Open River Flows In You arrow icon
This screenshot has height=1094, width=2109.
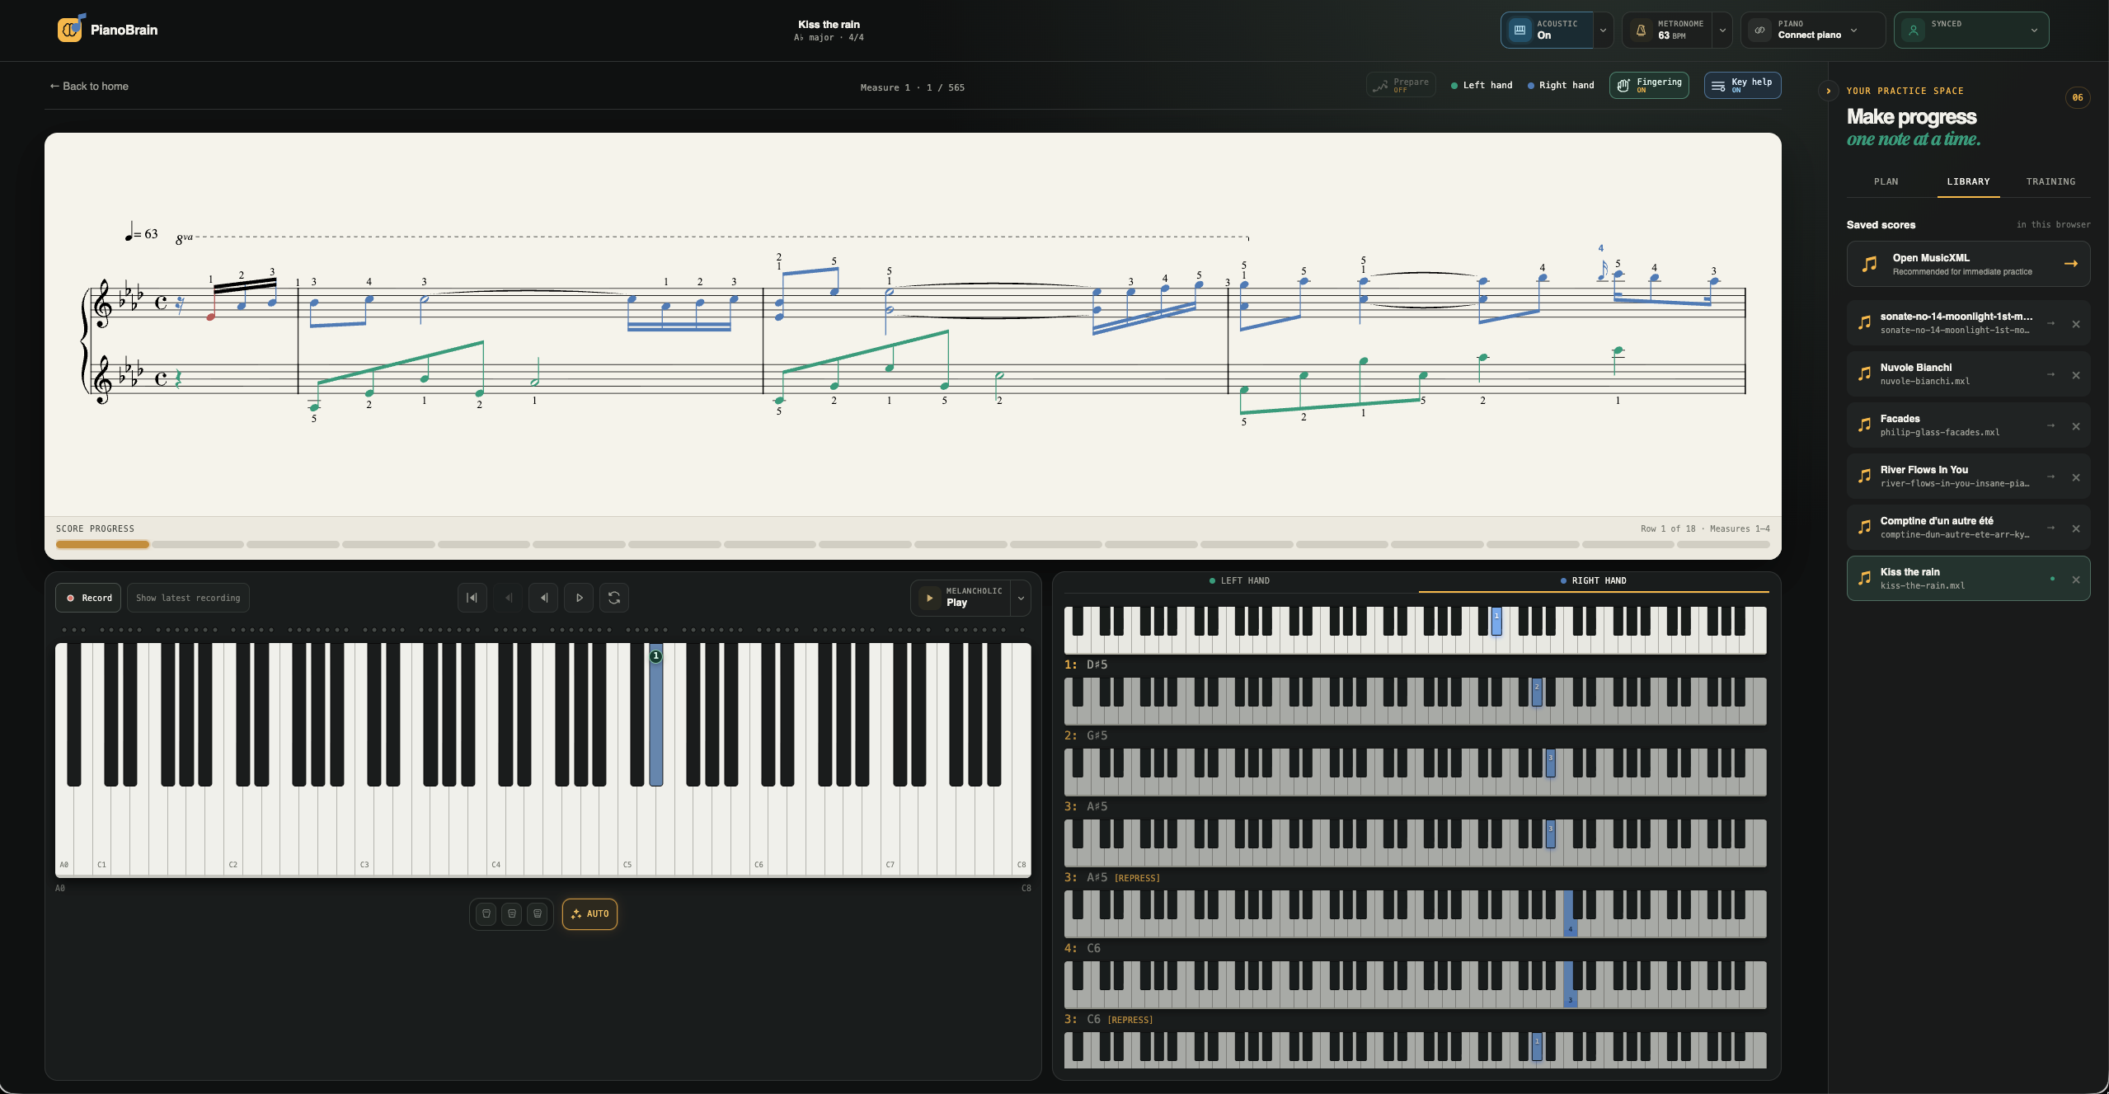[2050, 477]
